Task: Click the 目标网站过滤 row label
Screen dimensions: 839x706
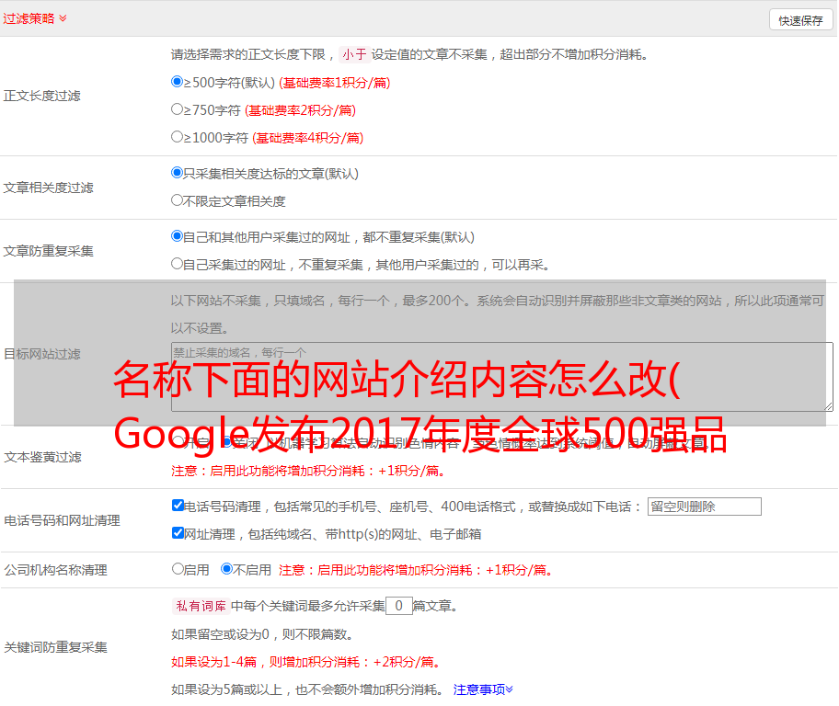Action: [x=42, y=354]
